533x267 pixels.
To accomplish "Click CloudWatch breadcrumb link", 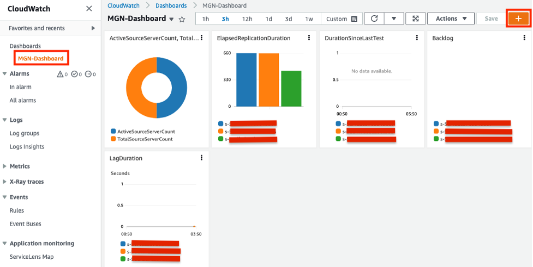I will click(123, 6).
